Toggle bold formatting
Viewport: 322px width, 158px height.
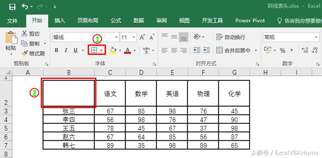(56, 50)
